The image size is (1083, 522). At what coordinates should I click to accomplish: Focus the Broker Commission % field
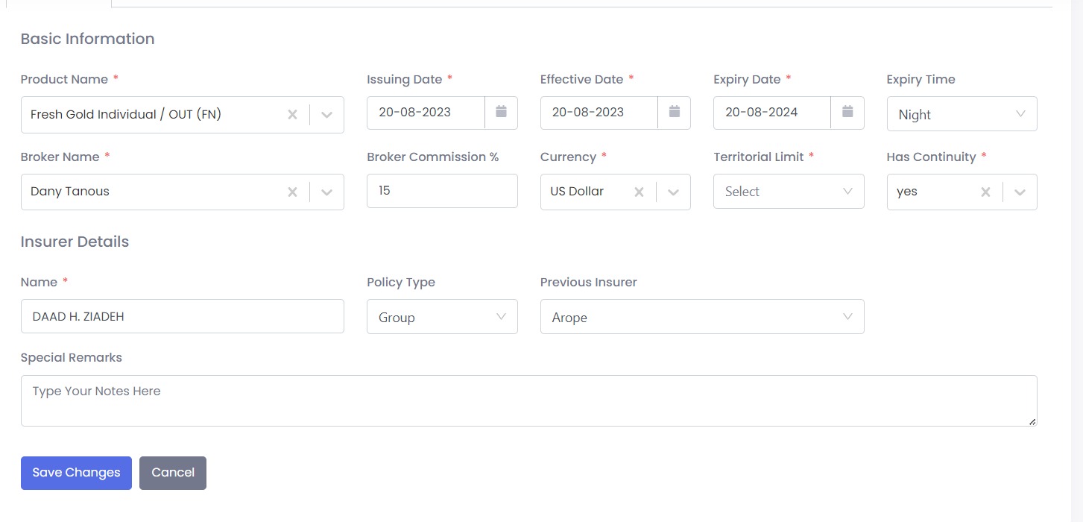point(442,191)
